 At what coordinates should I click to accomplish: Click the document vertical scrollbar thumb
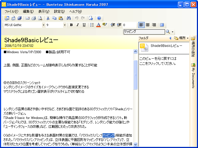click(135, 75)
